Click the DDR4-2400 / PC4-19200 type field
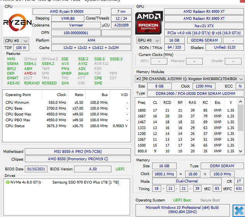The image size is (245, 217). pos(195,94)
